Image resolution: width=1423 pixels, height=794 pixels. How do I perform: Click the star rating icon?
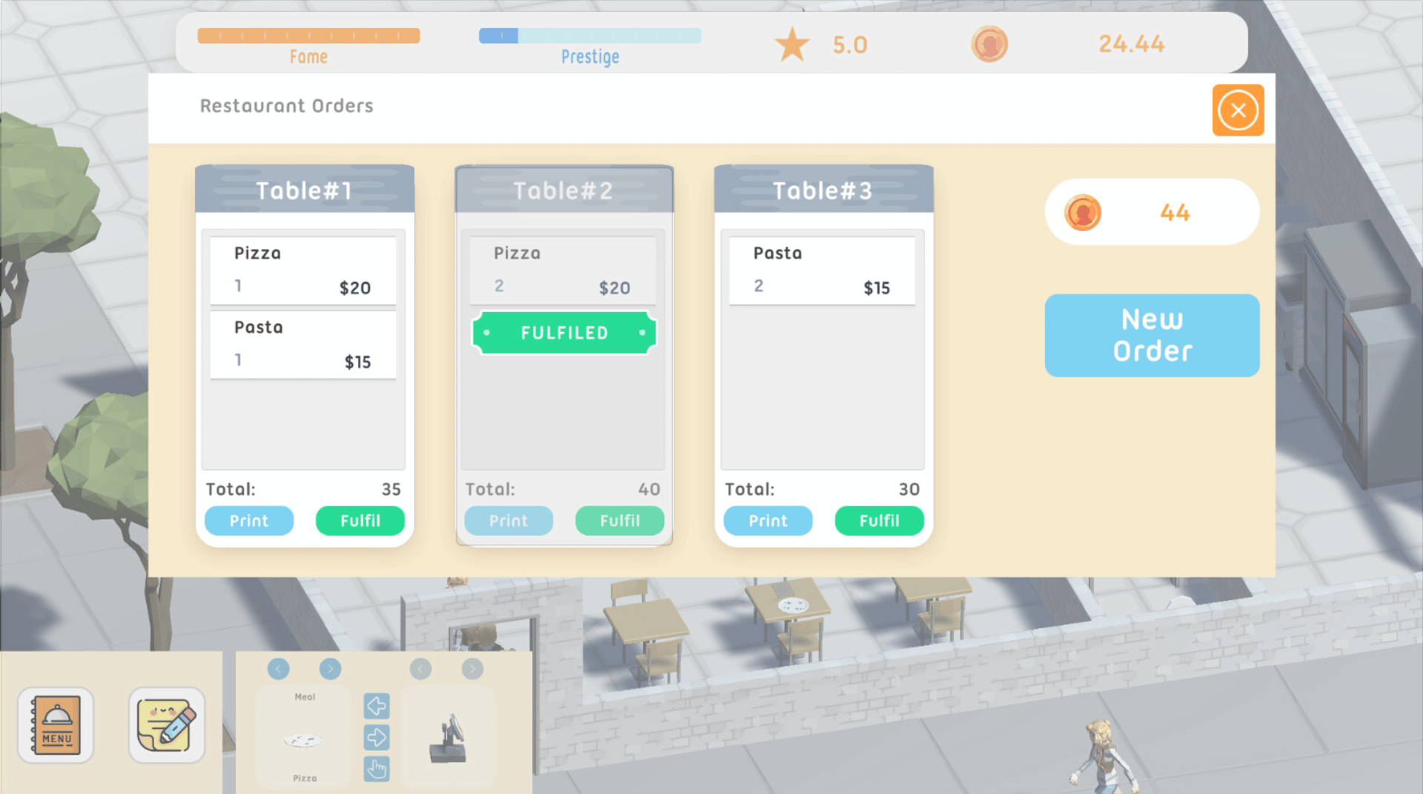click(792, 44)
